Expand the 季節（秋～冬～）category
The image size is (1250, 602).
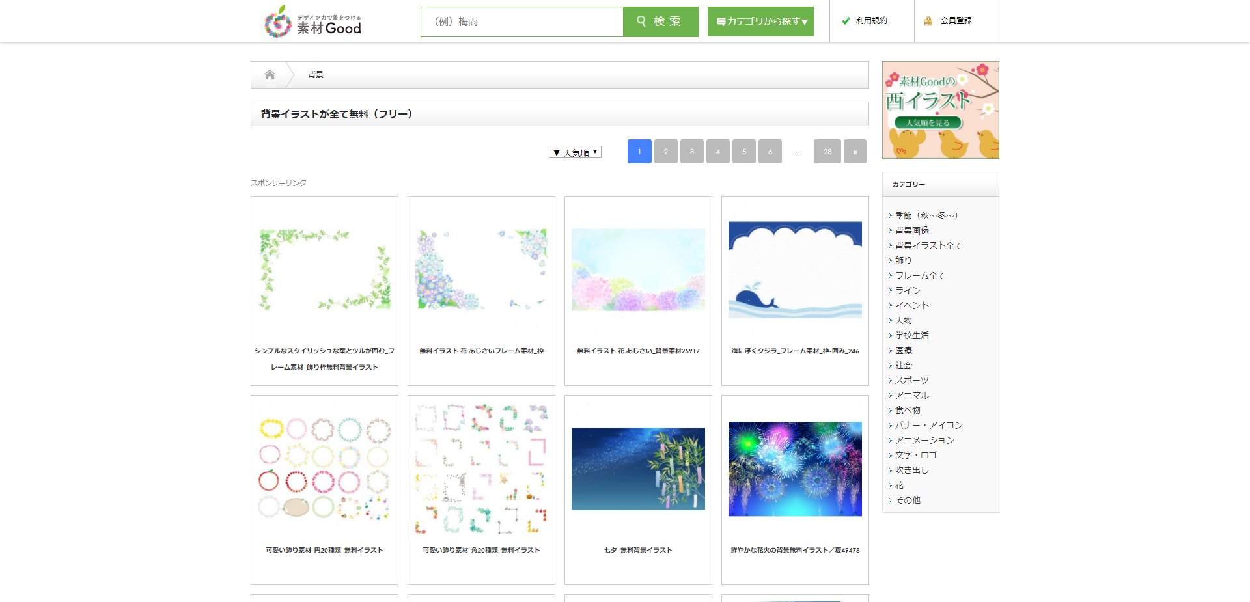(x=924, y=215)
